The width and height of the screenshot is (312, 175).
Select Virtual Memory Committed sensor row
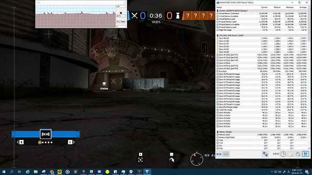point(262,13)
